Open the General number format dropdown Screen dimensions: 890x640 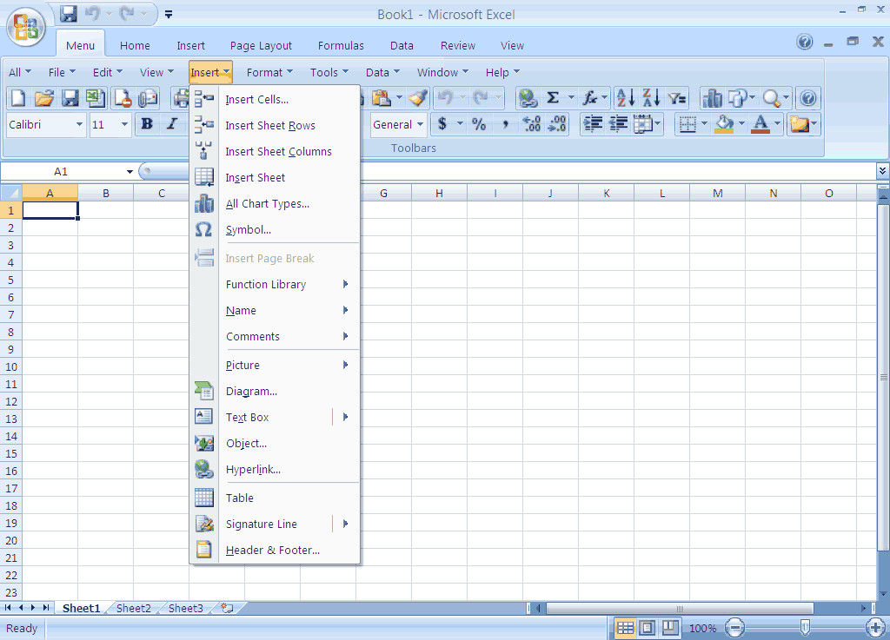420,125
